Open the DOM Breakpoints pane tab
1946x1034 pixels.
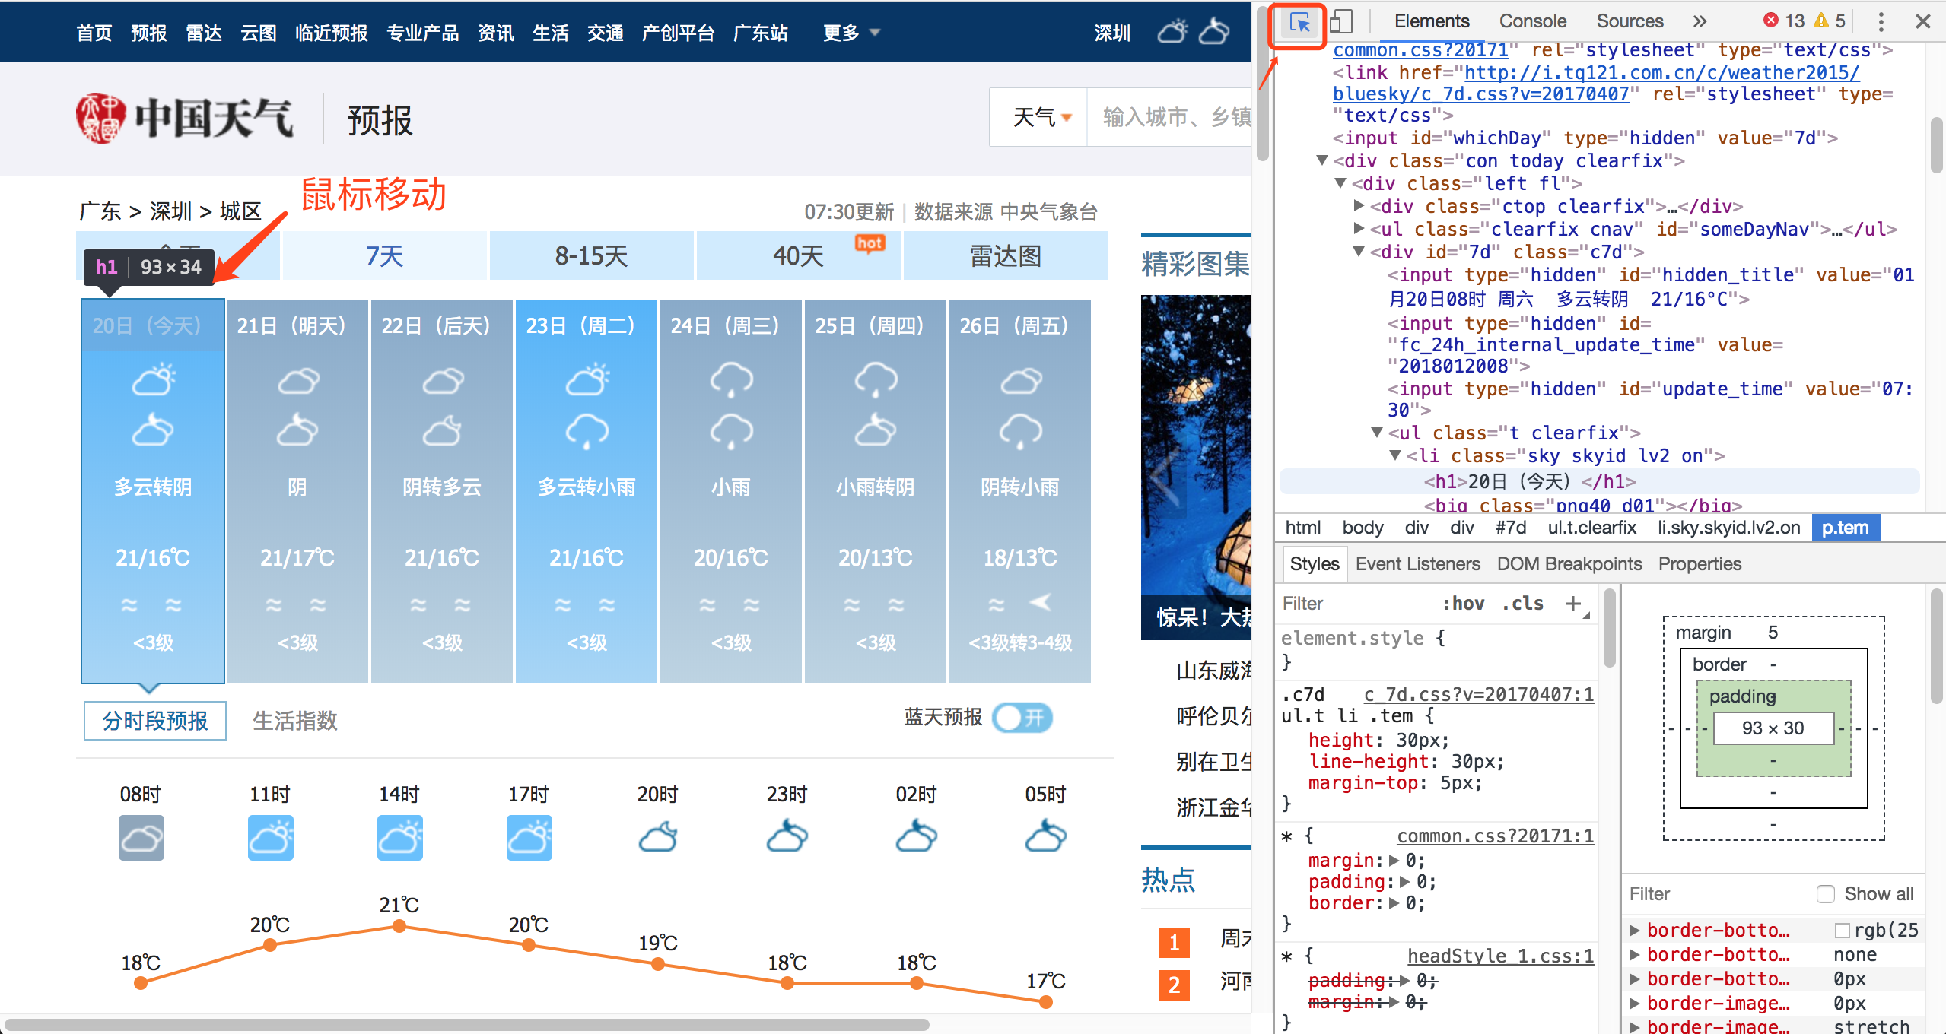(x=1569, y=564)
